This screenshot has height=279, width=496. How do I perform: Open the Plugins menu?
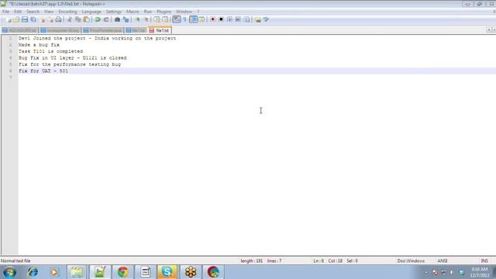[x=164, y=12]
